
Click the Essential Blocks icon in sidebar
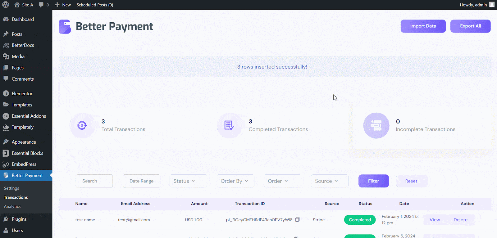coord(6,153)
